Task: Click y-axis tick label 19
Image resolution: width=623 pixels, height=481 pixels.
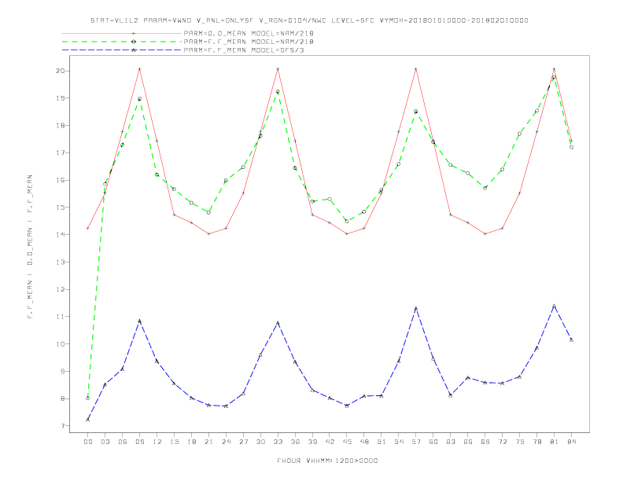Action: (61, 98)
